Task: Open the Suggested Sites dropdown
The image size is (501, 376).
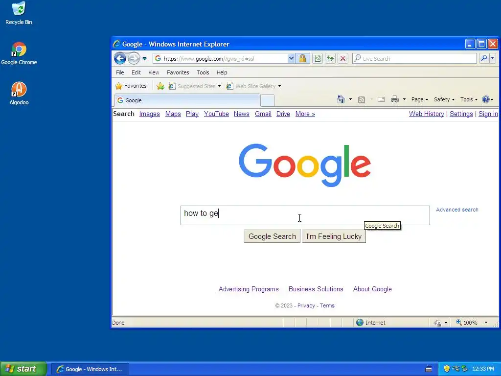Action: click(195, 86)
